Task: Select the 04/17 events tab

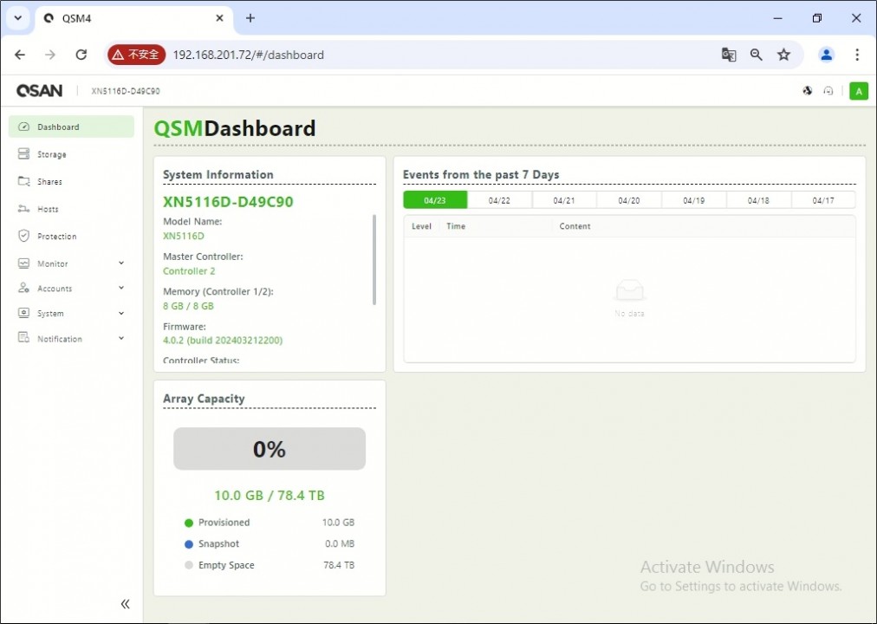Action: coord(823,200)
